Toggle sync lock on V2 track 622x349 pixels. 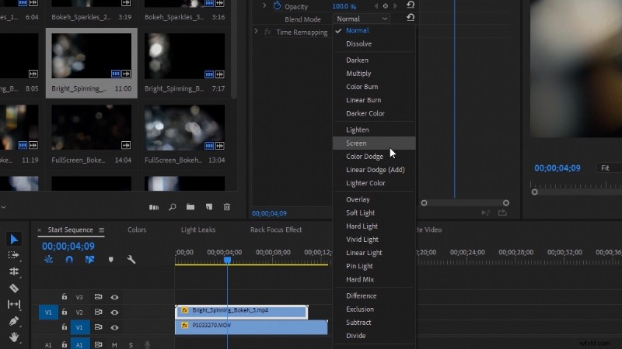[x=98, y=312]
